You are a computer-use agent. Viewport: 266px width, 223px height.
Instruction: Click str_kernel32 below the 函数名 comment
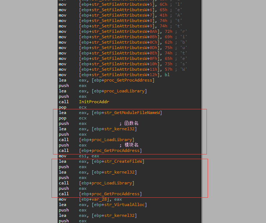click(119, 129)
